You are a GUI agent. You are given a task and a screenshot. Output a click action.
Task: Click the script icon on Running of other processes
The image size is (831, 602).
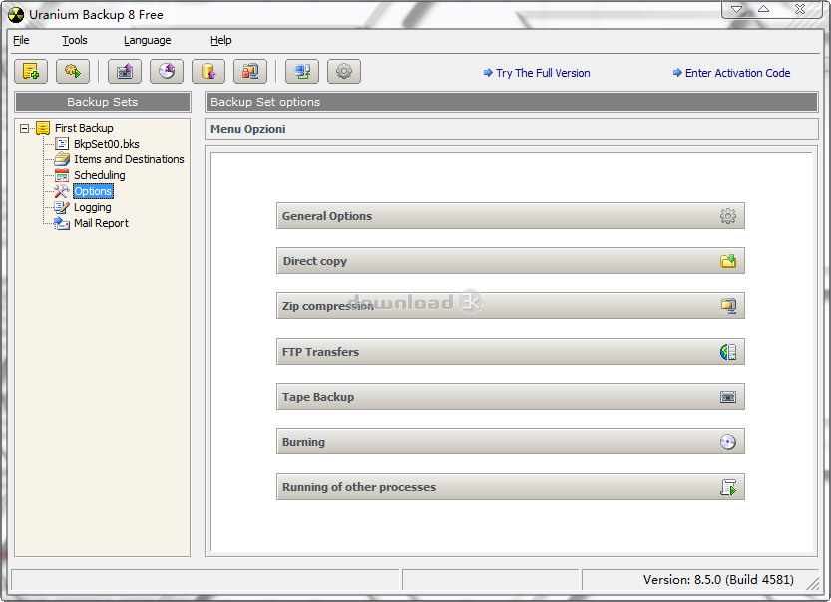tap(728, 487)
